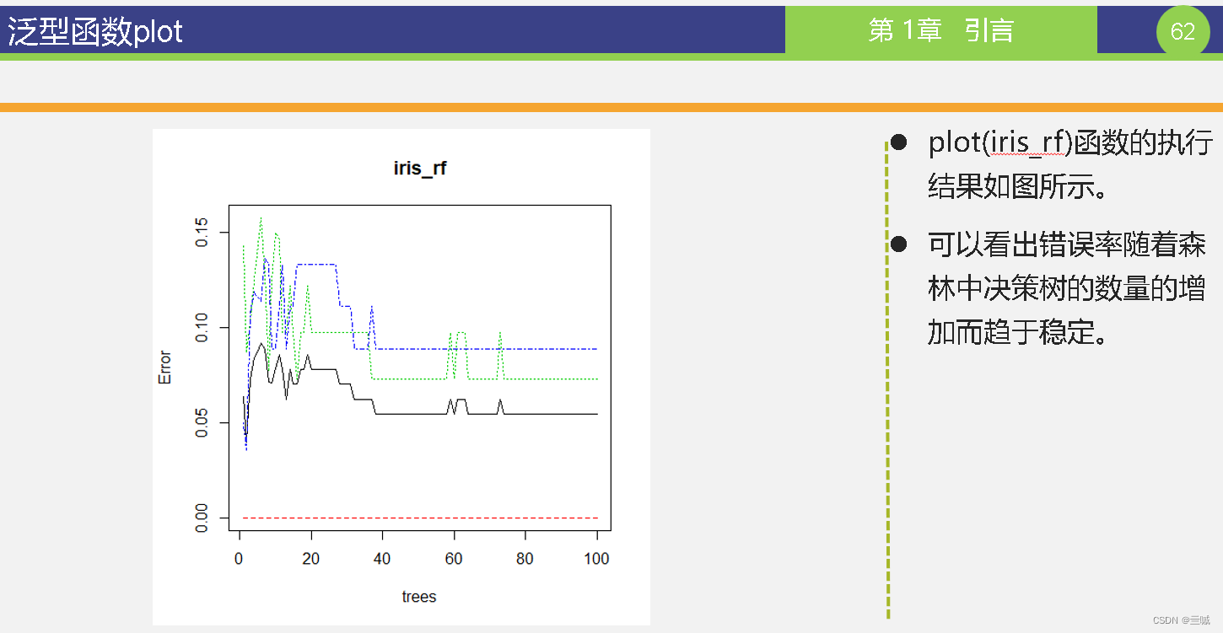1223x633 pixels.
Task: Click the first bullet point marker
Action: click(x=899, y=142)
